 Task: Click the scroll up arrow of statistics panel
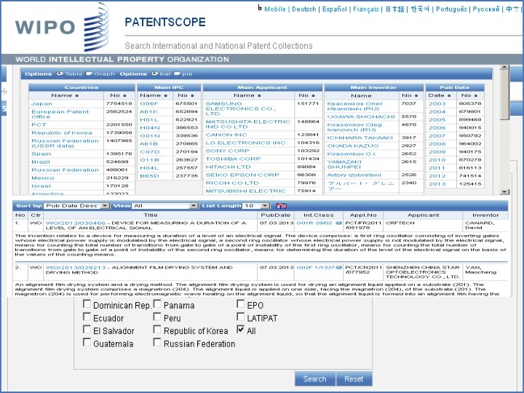504,67
